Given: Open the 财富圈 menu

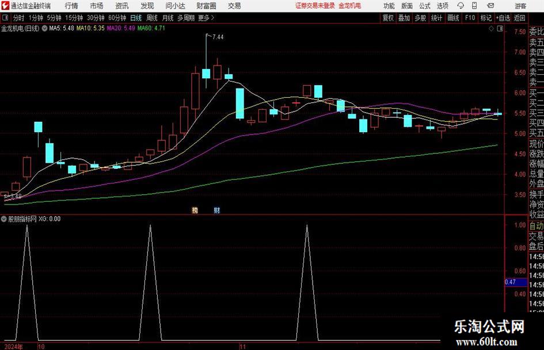Looking at the screenshot, I should [x=206, y=6].
